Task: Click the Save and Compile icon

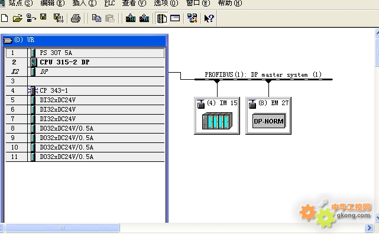Action: [59, 18]
